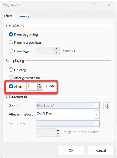Select From beginning radio button
The width and height of the screenshot is (117, 158).
click(x=11, y=34)
